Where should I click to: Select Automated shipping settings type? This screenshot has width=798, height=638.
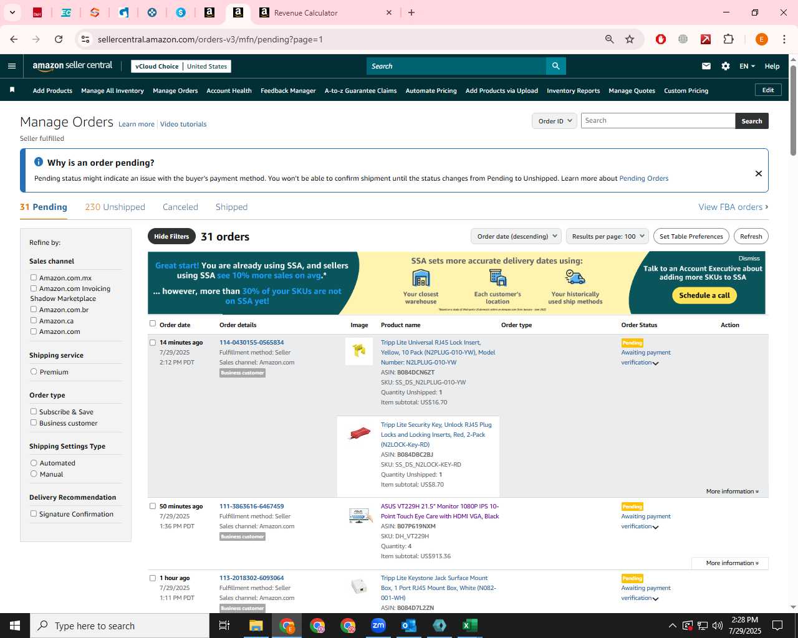(x=34, y=463)
